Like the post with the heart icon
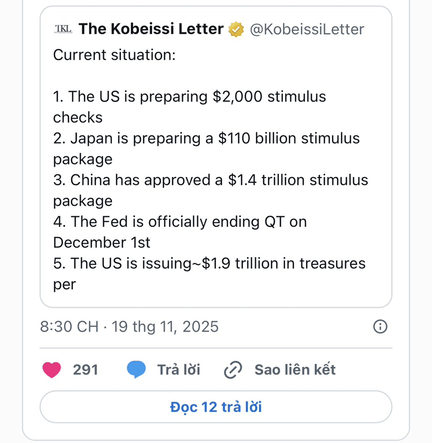The height and width of the screenshot is (443, 432). [52, 370]
